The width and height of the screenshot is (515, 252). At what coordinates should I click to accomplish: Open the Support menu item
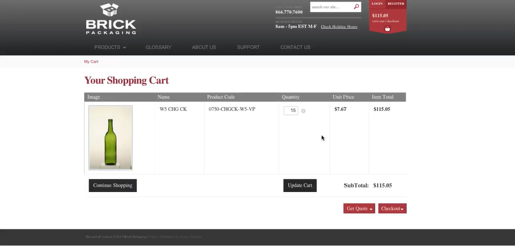pos(248,47)
